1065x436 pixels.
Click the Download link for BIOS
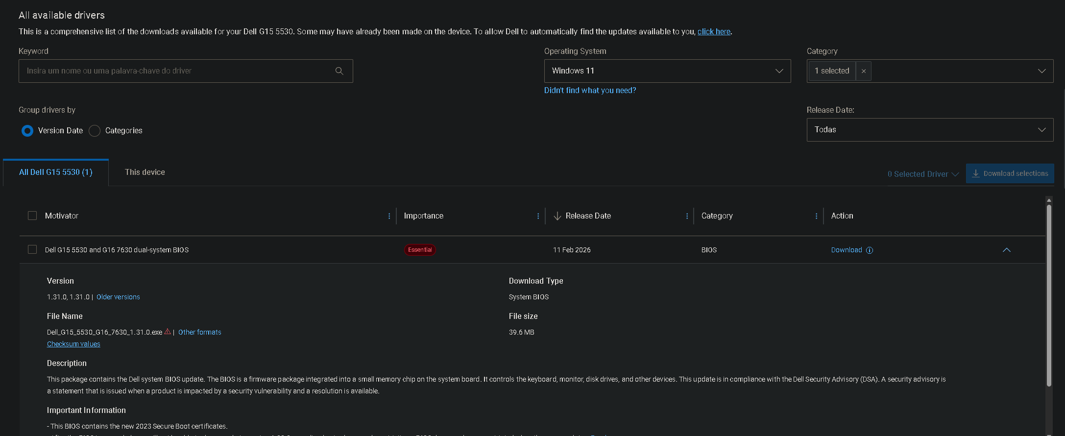pyautogui.click(x=847, y=250)
